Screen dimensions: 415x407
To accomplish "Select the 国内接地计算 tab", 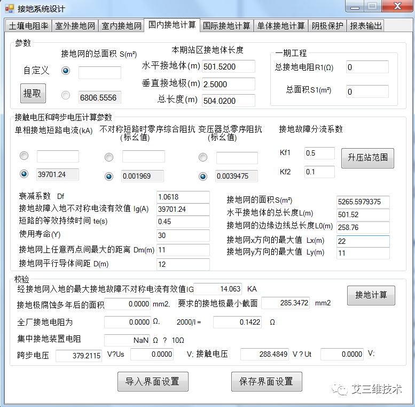I will (172, 25).
